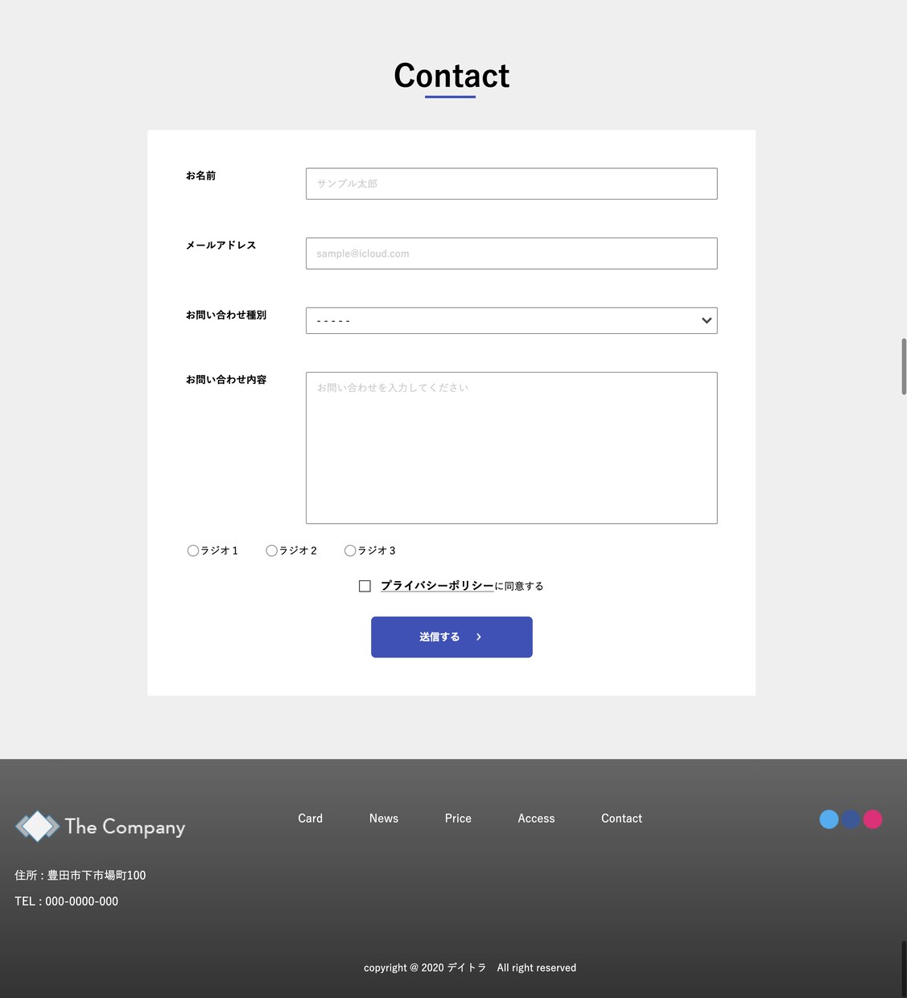The image size is (907, 998).
Task: Select the ラジオ２ radio button
Action: pos(272,551)
